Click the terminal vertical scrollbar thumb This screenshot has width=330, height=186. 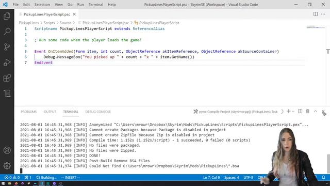[328, 164]
